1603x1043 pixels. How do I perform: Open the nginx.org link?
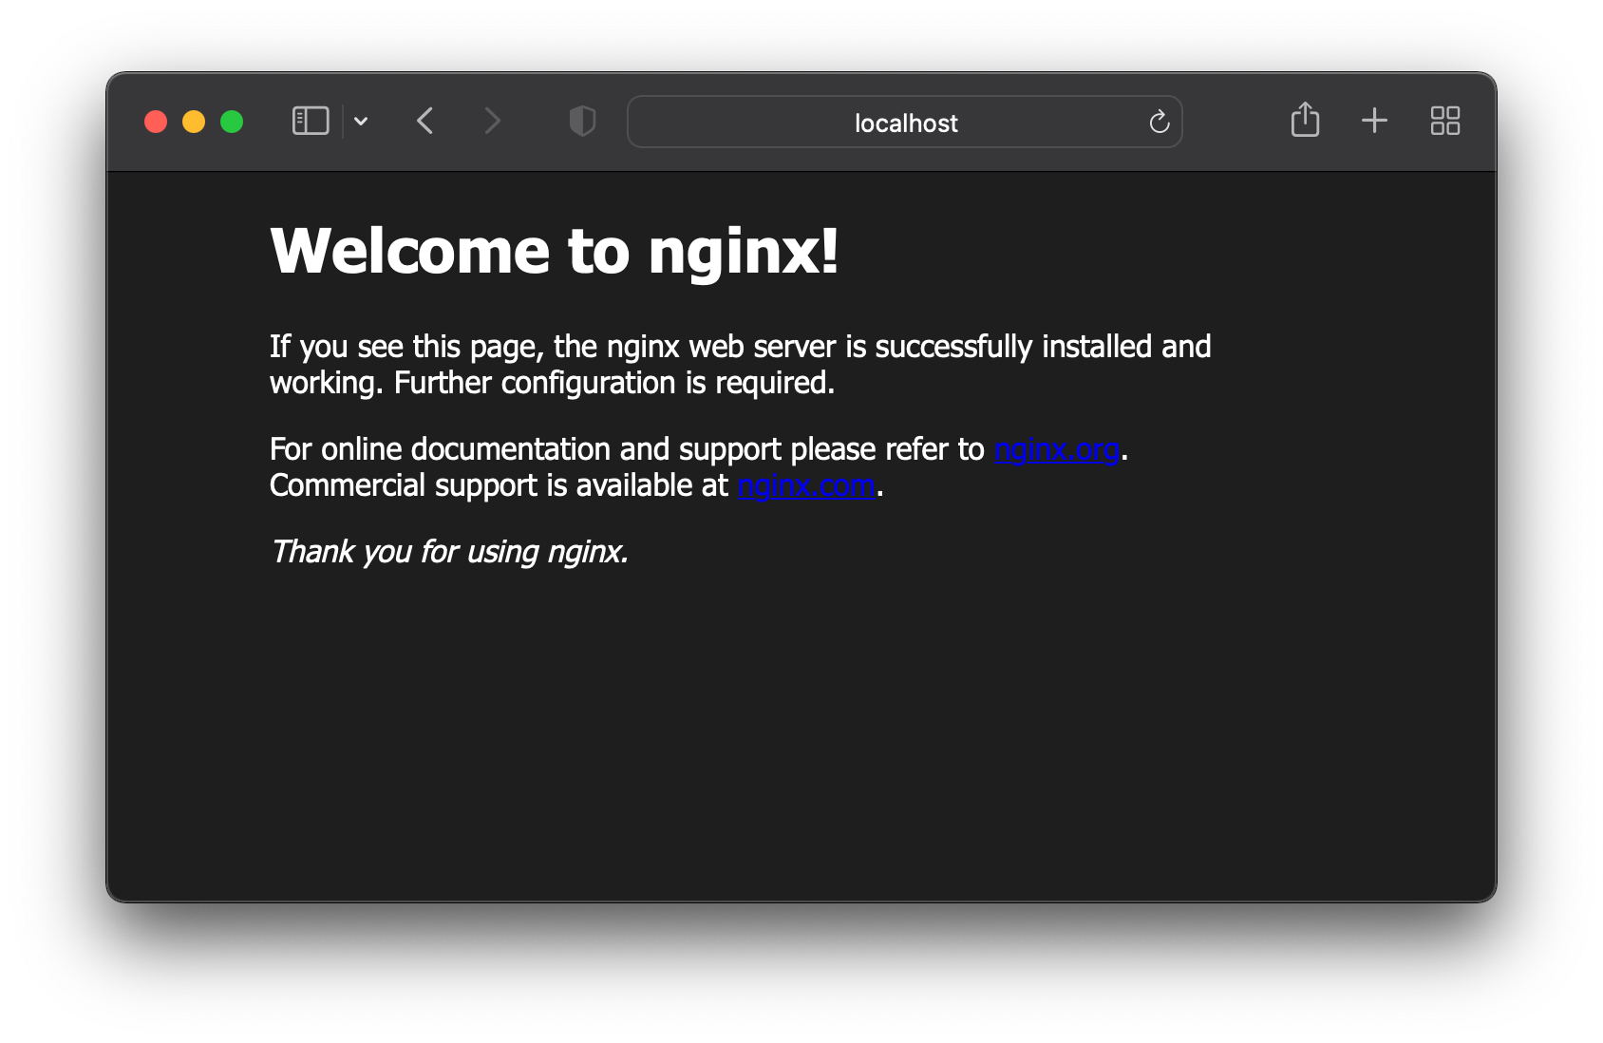[x=1057, y=450]
